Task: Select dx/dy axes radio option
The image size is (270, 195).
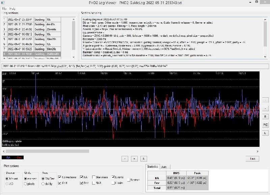Action: 43,184
